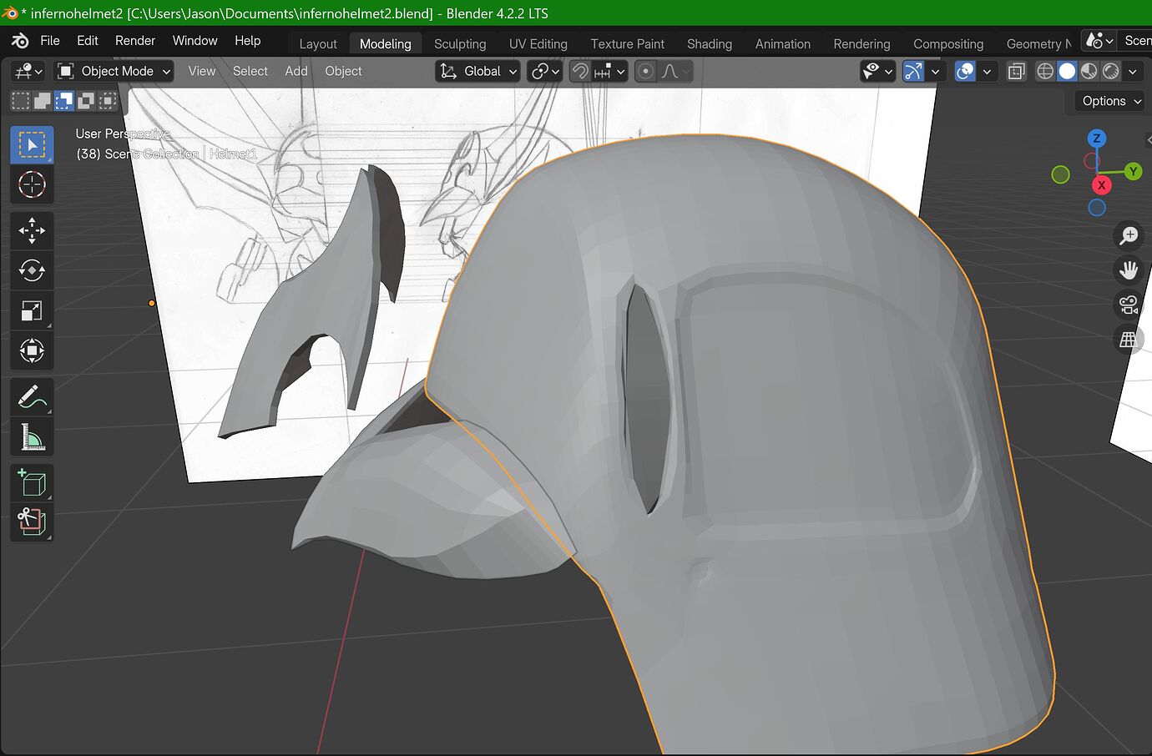Activate the 3D Cursor tool
The height and width of the screenshot is (756, 1152).
32,184
